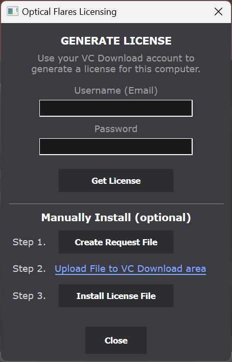This screenshot has width=232, height=362.
Task: Click the Get License button
Action: 116,181
